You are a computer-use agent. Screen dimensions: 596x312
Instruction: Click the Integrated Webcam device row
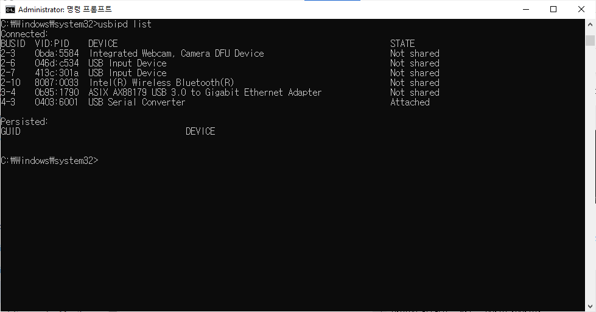point(177,54)
